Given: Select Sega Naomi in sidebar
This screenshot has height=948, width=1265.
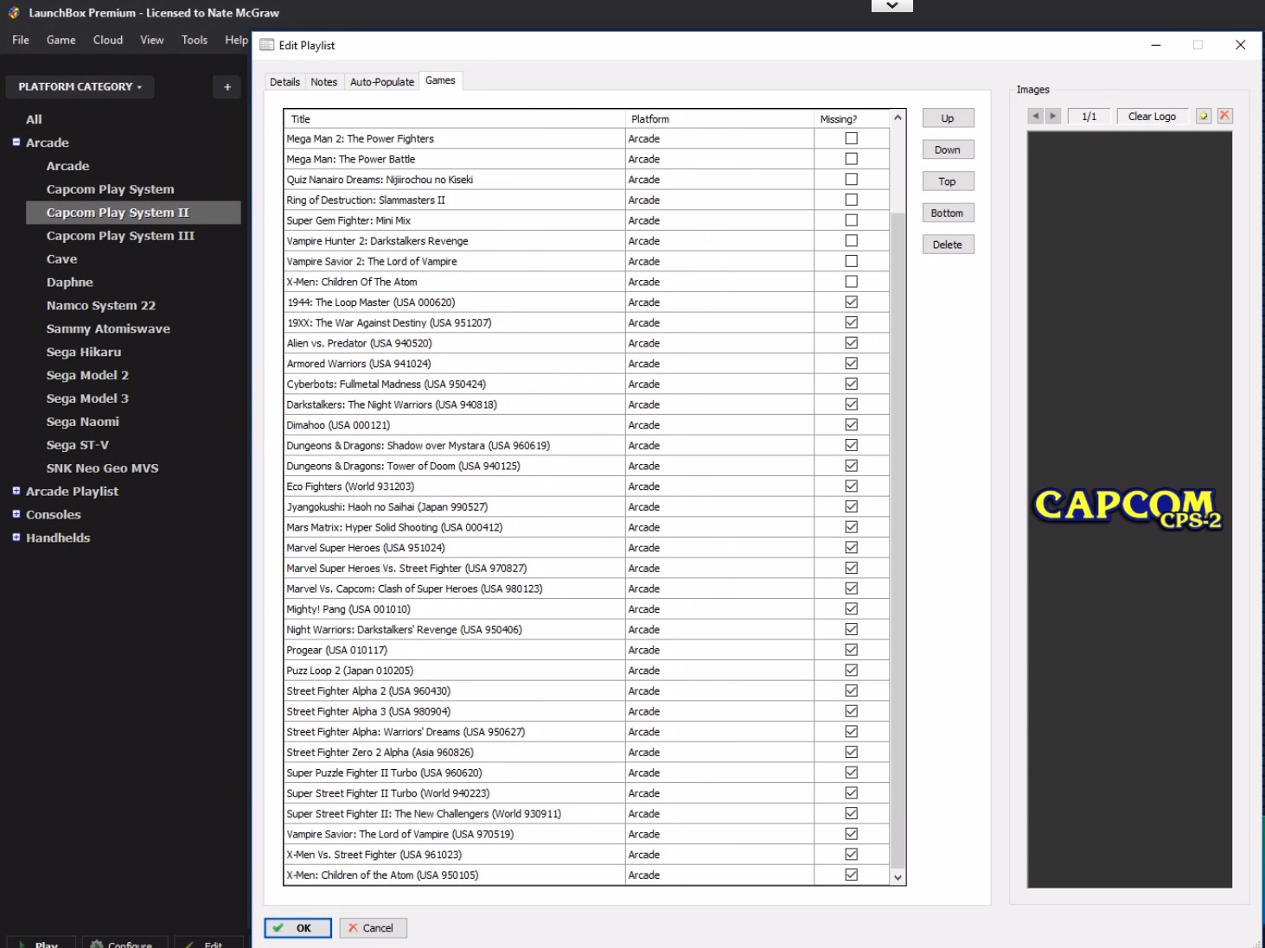Looking at the screenshot, I should 83,422.
